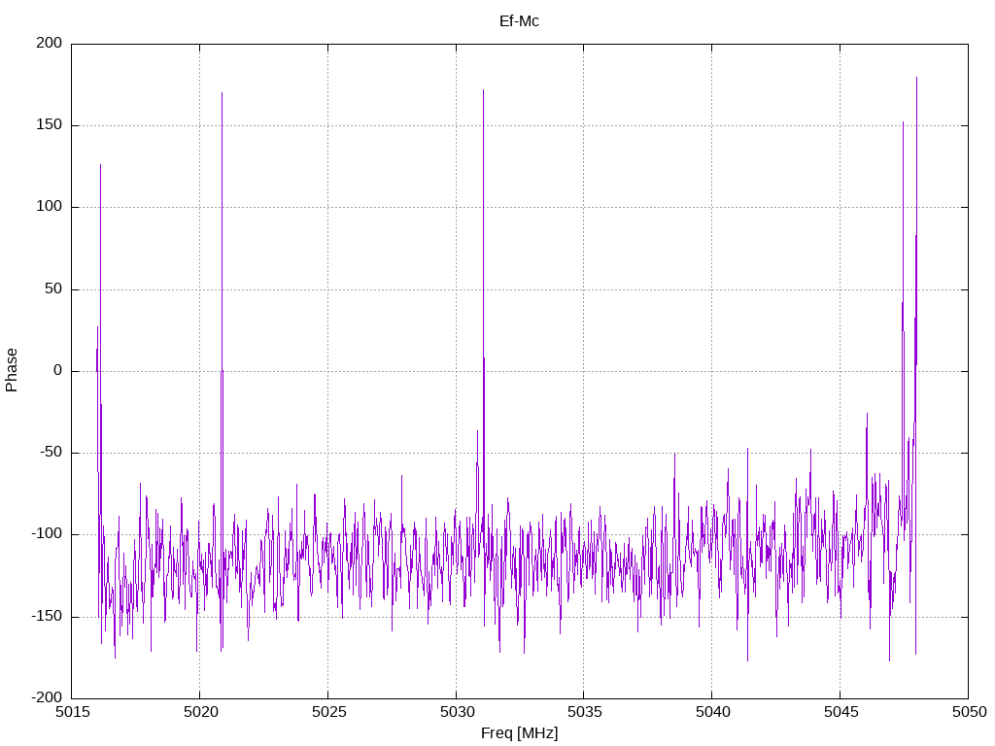Click the 5020 x-axis tick label
The height and width of the screenshot is (746, 995).
tap(200, 712)
